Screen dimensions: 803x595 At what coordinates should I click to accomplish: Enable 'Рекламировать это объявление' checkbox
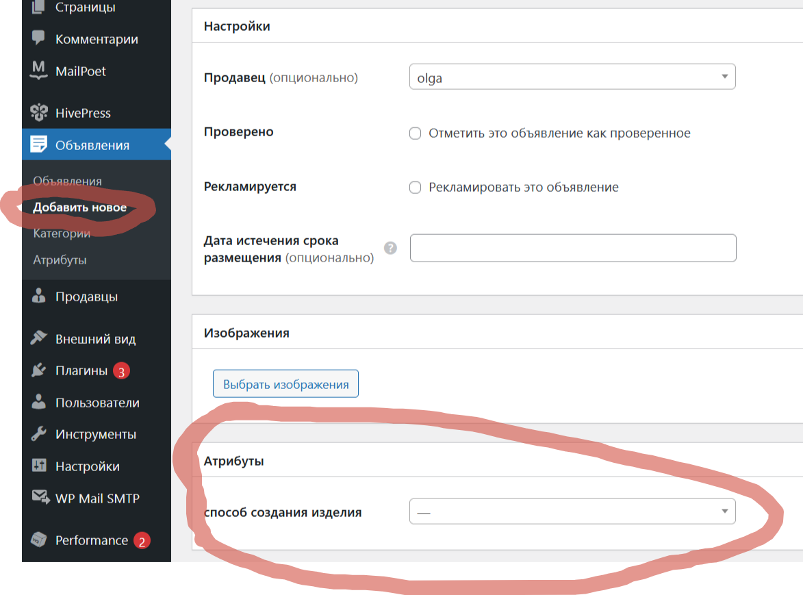point(416,188)
